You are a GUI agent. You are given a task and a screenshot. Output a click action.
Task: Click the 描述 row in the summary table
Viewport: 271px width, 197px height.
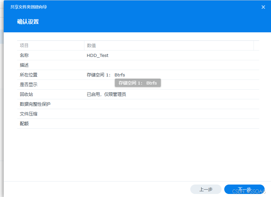50,65
